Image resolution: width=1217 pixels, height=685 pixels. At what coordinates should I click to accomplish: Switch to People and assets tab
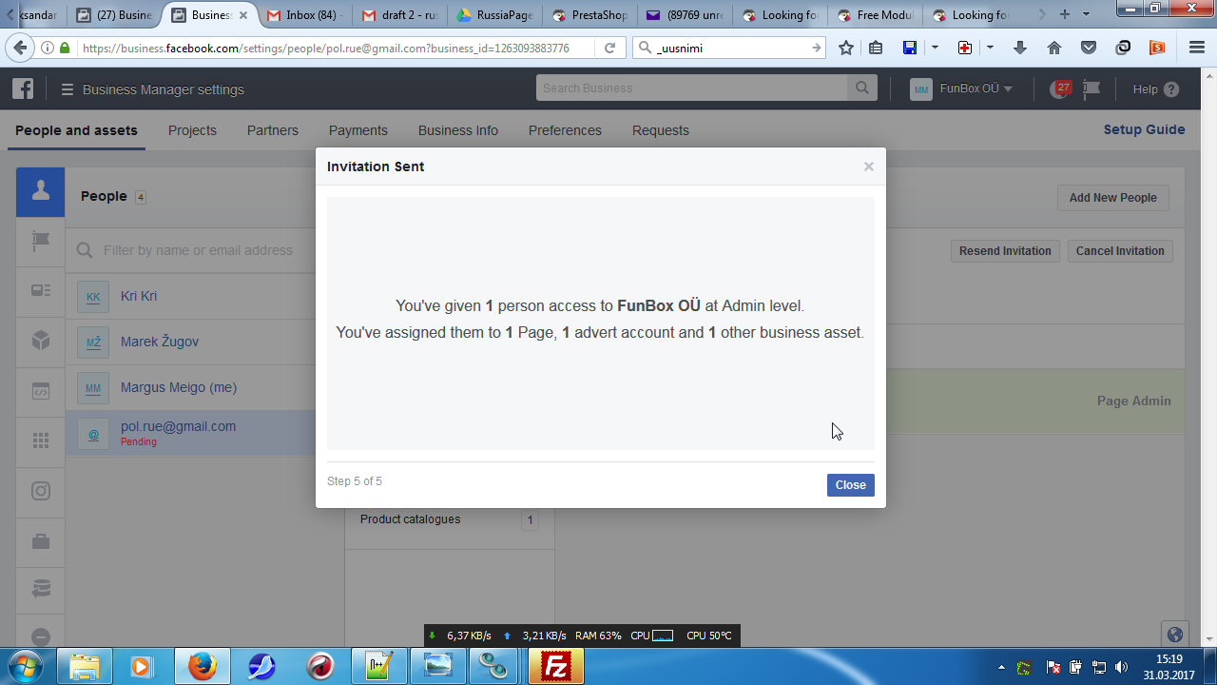click(x=76, y=130)
